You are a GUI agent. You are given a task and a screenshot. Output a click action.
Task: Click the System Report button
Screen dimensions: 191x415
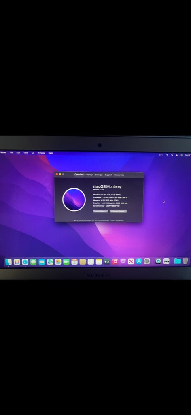pos(101,211)
